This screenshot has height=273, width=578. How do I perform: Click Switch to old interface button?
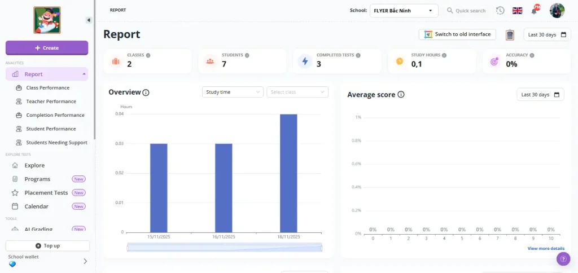pos(457,34)
